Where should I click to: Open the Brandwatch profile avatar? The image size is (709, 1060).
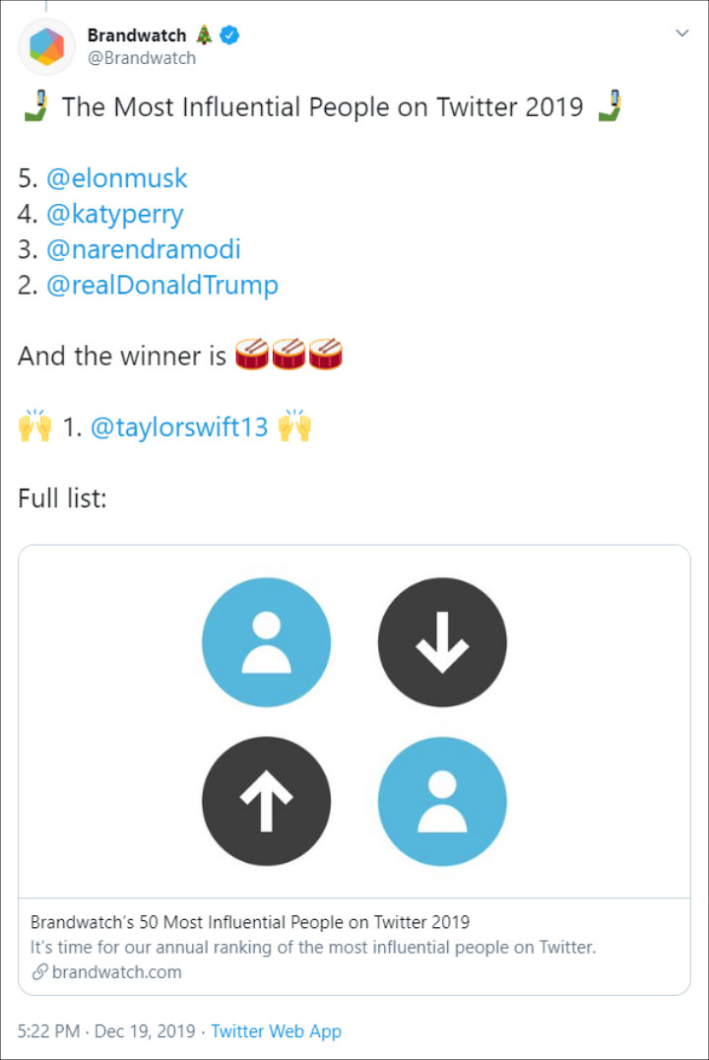pyautogui.click(x=46, y=46)
